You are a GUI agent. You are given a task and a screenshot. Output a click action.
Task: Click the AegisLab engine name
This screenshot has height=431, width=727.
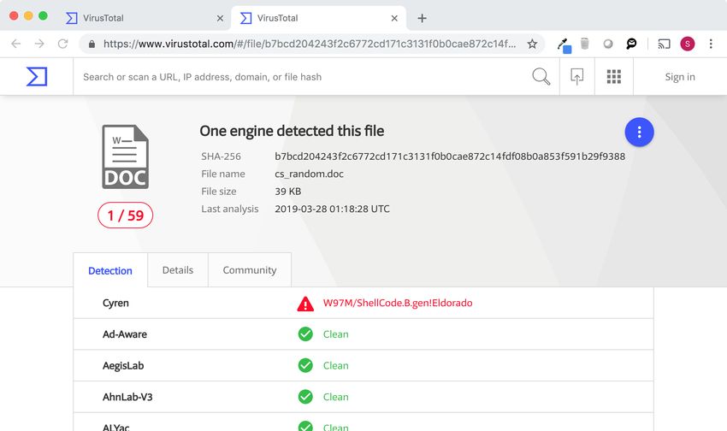click(123, 366)
